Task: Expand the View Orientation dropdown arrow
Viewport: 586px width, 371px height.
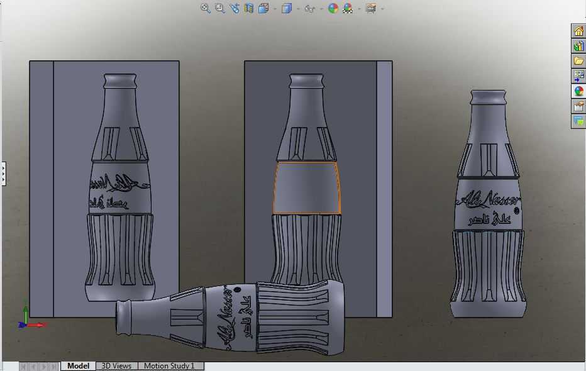Action: tap(275, 8)
